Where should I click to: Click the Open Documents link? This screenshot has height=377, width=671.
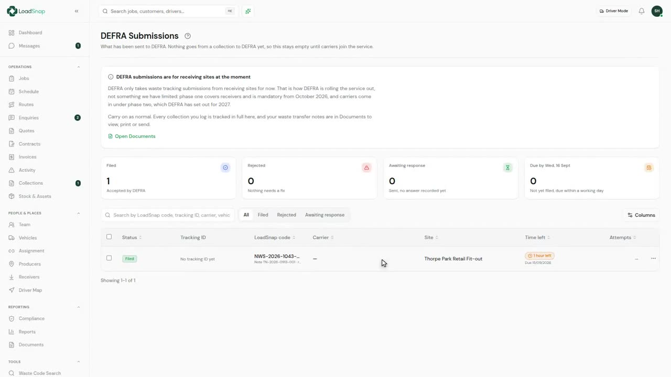point(132,136)
